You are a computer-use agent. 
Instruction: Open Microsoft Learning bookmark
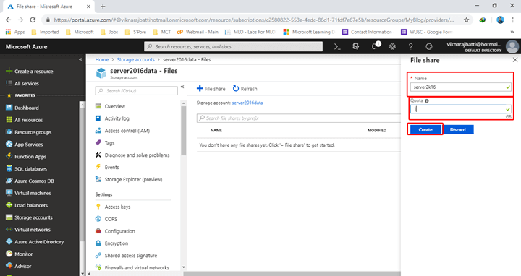coord(309,32)
